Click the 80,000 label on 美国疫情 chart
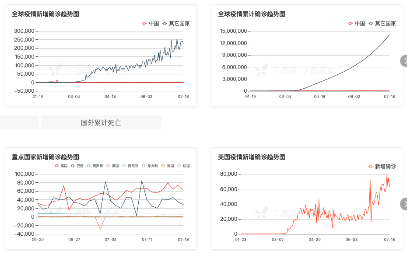Viewport: 407px width, 258px height. coord(229,174)
